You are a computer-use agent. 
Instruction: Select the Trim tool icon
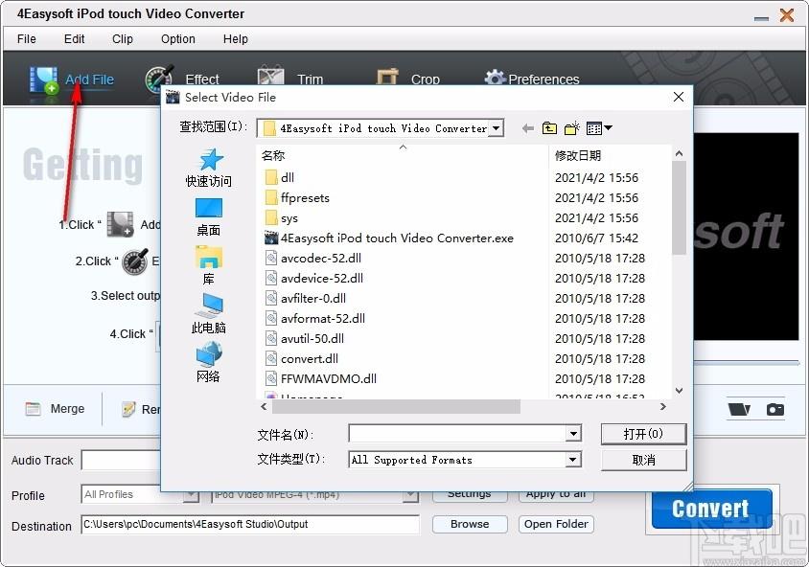pos(271,76)
